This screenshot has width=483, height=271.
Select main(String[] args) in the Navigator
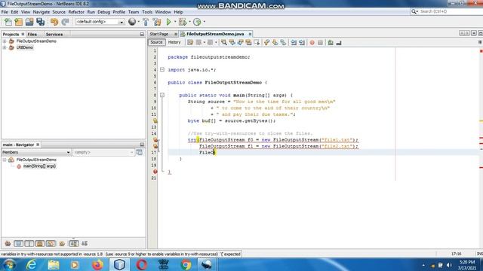pyautogui.click(x=39, y=166)
